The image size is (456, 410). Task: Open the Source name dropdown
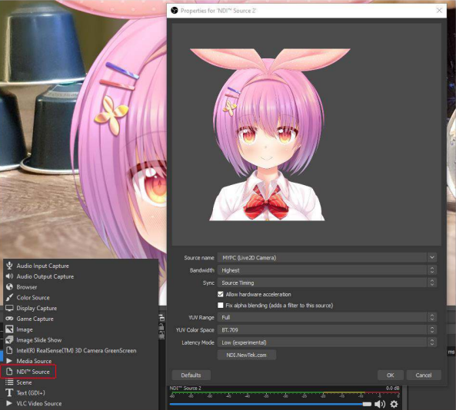327,257
